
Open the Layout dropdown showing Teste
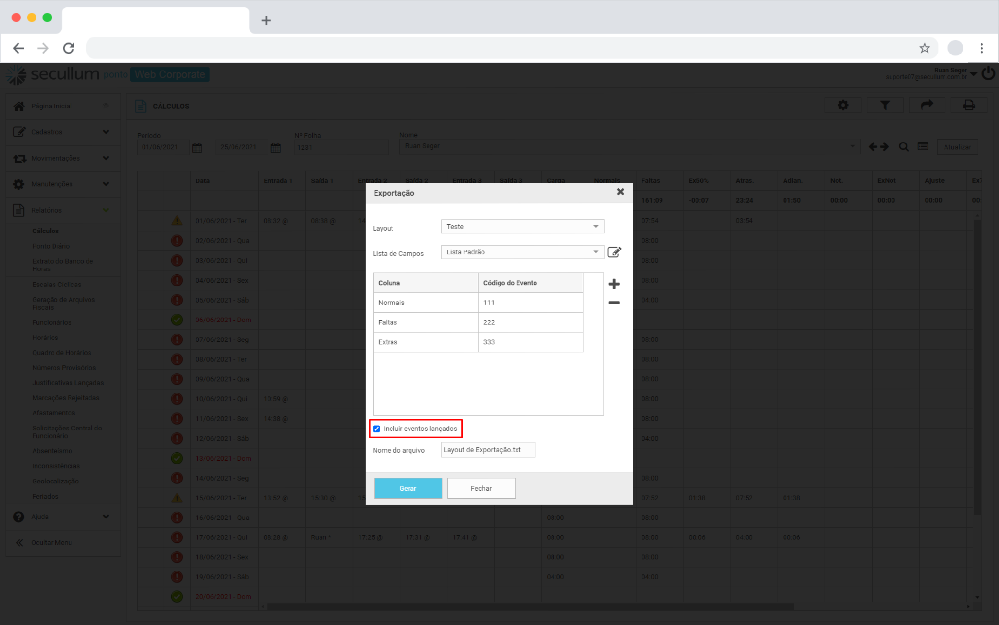tap(522, 227)
